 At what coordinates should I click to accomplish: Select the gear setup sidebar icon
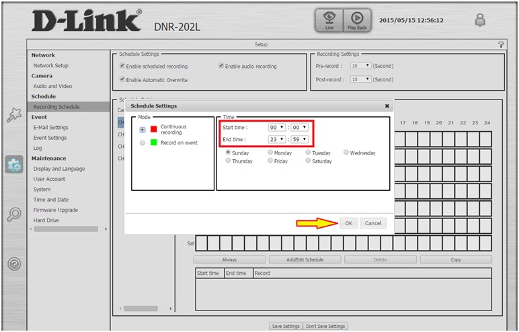[x=13, y=165]
